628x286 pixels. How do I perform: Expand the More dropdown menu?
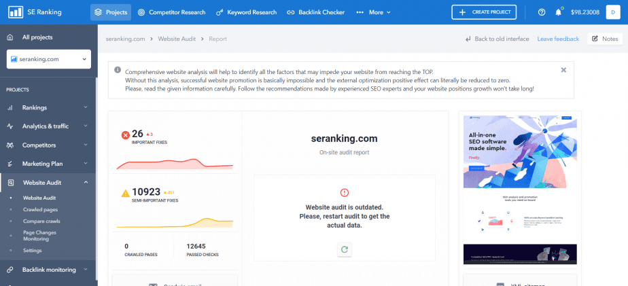pyautogui.click(x=373, y=12)
